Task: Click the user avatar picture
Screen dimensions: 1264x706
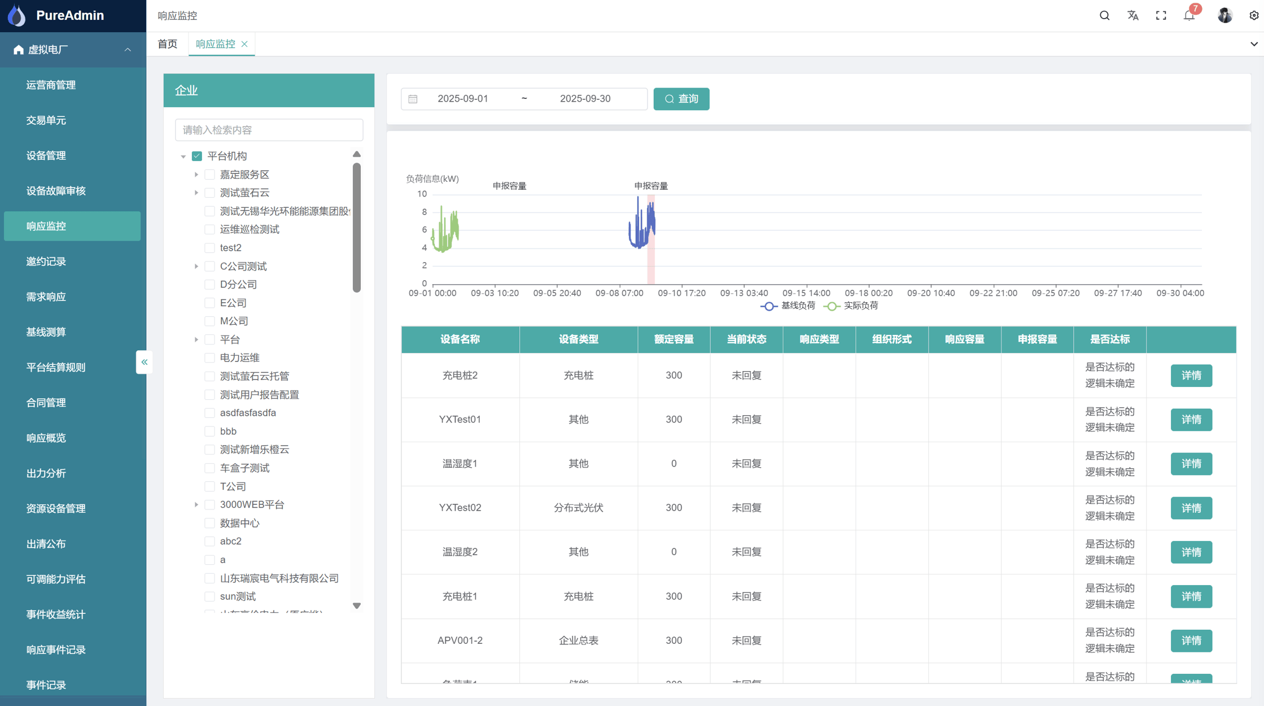Action: (x=1224, y=16)
